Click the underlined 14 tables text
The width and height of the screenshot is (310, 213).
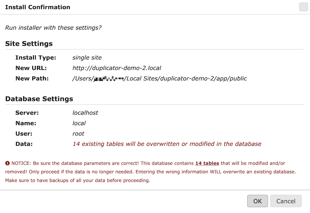tap(207, 163)
